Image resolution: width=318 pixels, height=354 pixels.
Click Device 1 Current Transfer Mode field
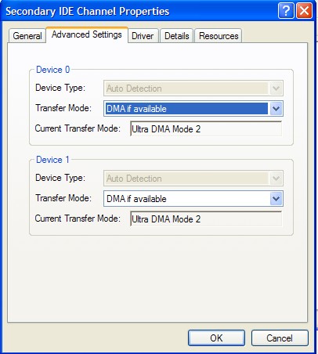click(206, 219)
